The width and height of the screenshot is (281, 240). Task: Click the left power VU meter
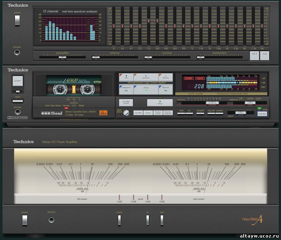tap(82, 178)
